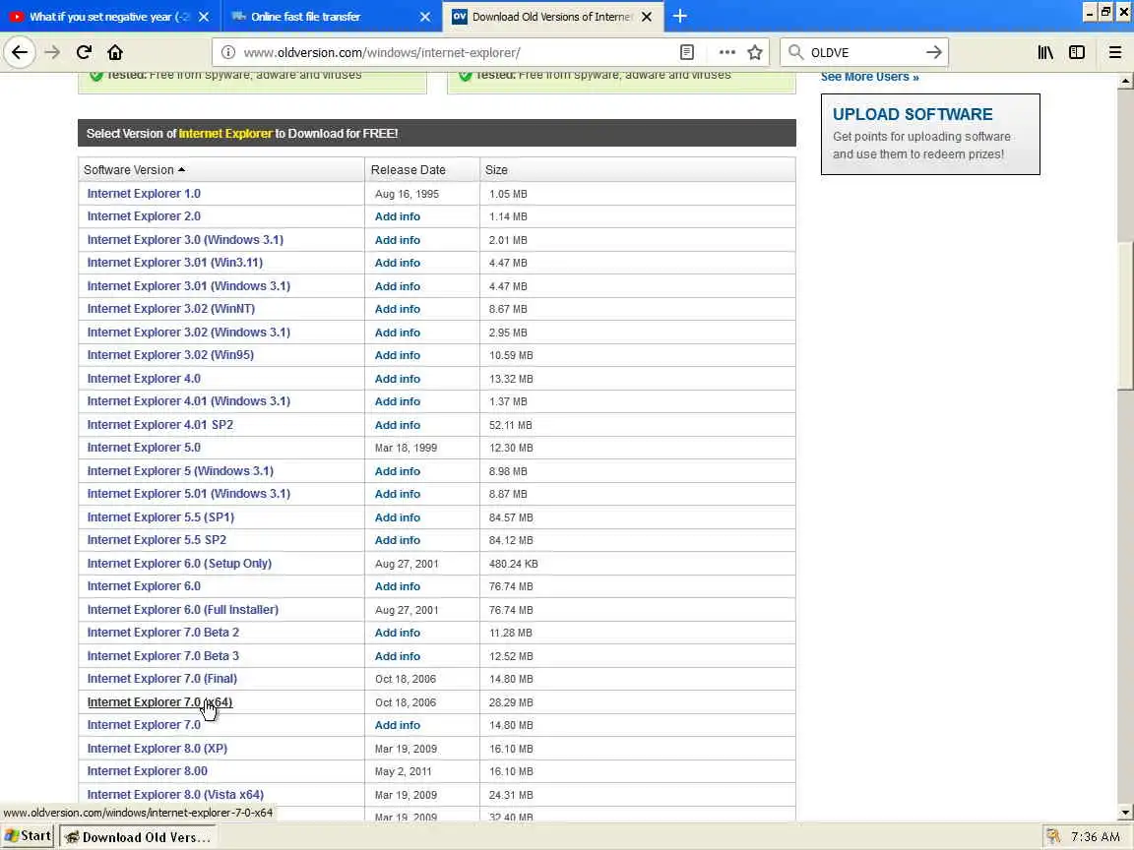Focus the search box containing OLDVE
The image size is (1134, 850).
pyautogui.click(x=864, y=52)
